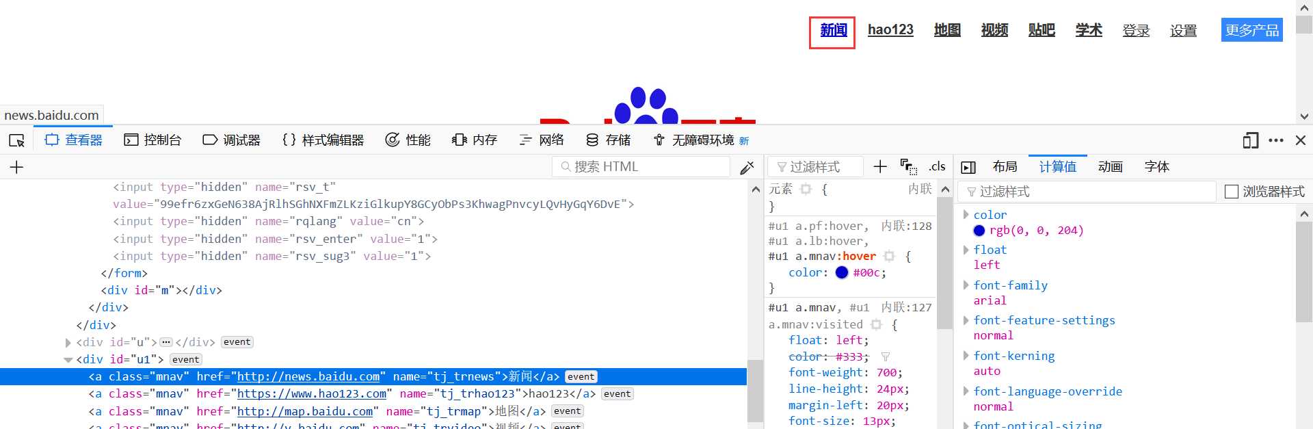1313x429 pixels.
Task: Open the 地图 page link
Action: click(947, 30)
